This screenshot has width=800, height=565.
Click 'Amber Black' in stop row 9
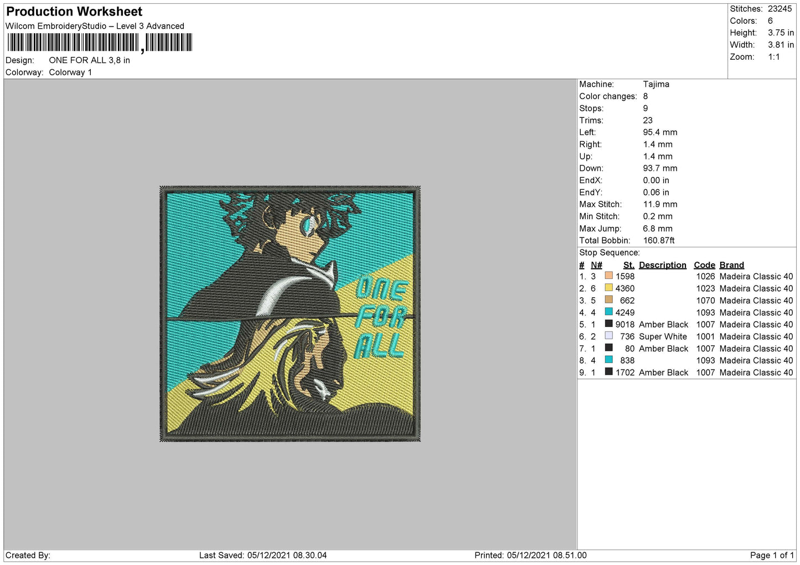tap(664, 372)
